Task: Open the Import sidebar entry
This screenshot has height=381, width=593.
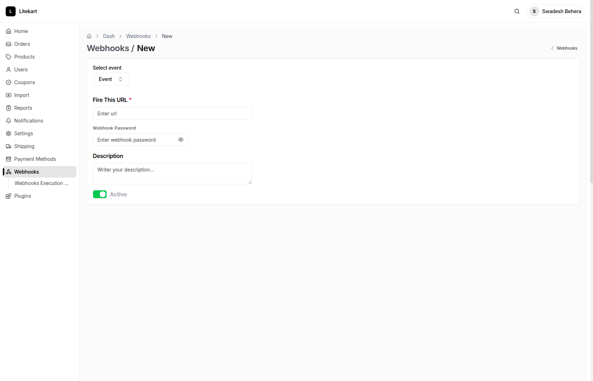Action: coord(39,95)
